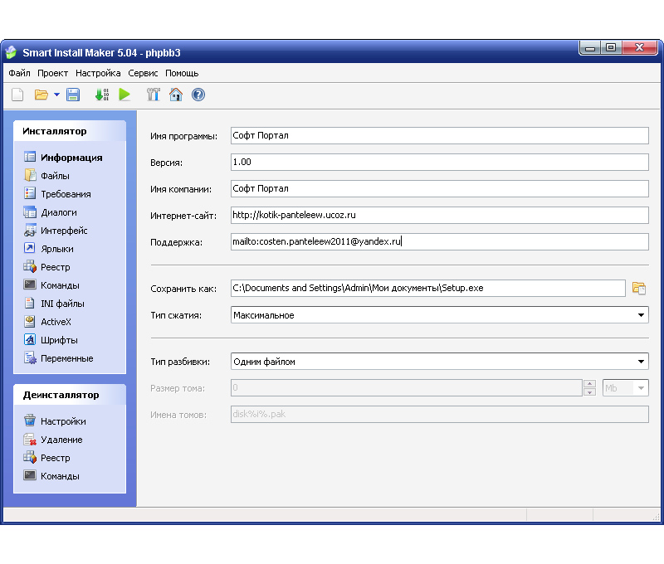Image resolution: width=664 pixels, height=564 pixels.
Task: Click the Деинсталлятор panel header
Action: pyautogui.click(x=70, y=395)
